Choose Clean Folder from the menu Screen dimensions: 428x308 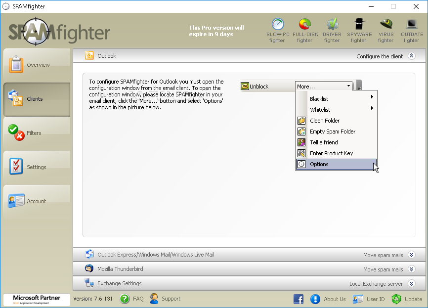point(336,121)
